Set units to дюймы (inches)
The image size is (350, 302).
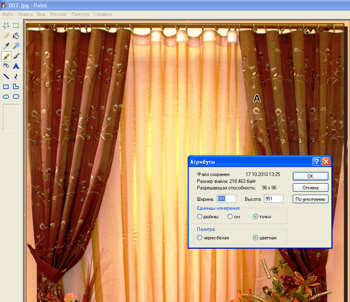[199, 217]
